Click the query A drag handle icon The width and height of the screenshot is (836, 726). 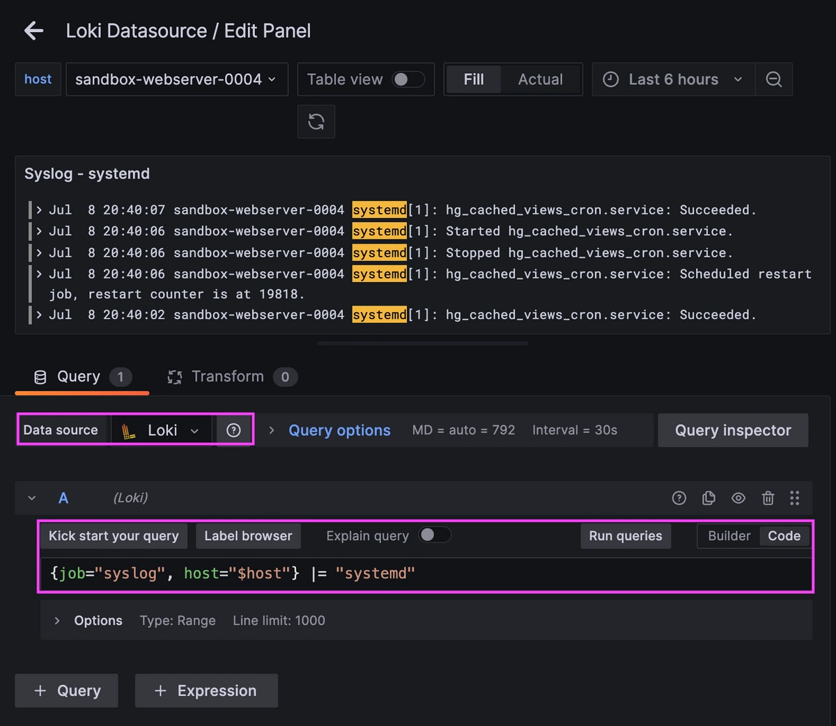tap(795, 498)
